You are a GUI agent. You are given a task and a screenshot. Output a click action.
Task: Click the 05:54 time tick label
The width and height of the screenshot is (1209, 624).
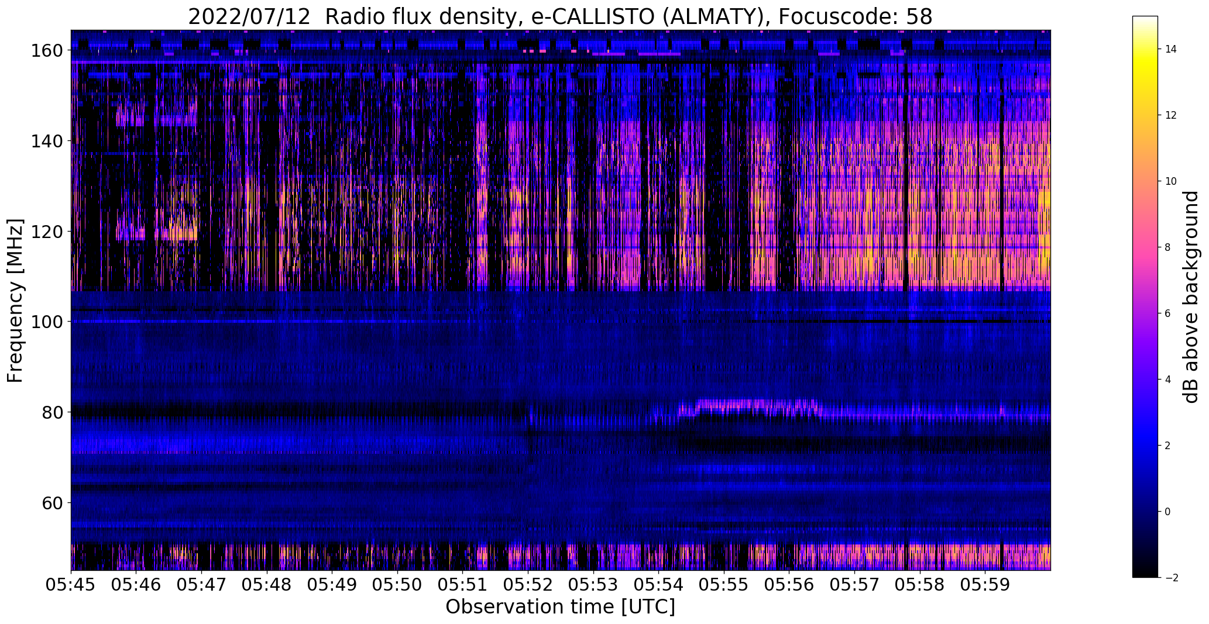[658, 585]
